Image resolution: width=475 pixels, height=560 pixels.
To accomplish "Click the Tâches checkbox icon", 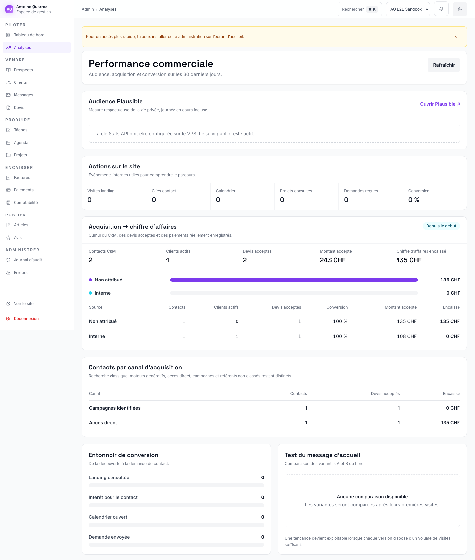I will click(8, 130).
